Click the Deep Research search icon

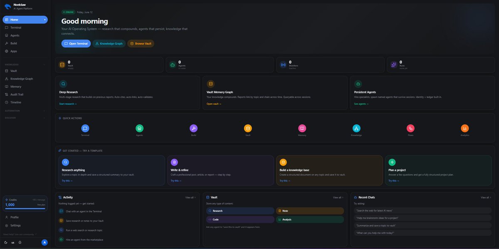63,84
